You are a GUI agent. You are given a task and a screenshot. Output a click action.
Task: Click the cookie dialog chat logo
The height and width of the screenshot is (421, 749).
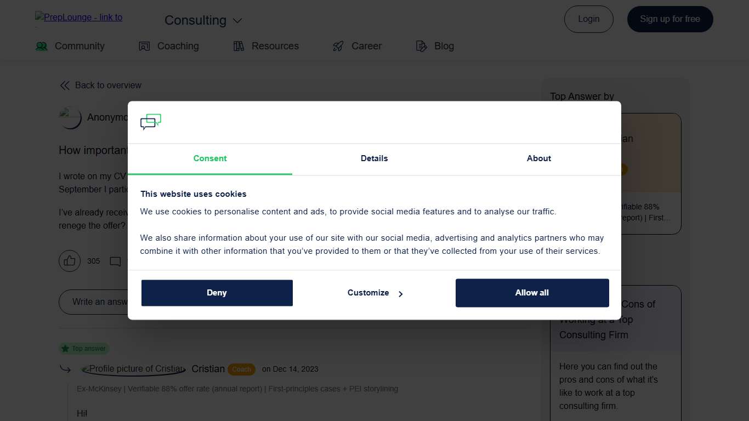click(151, 122)
